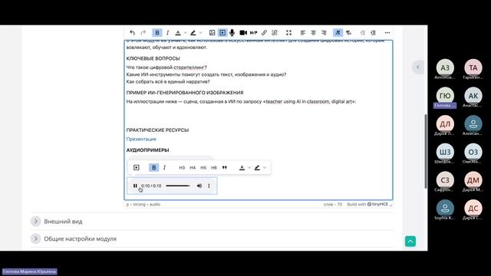The height and width of the screenshot is (276, 491).
Task: Apply text color from main toolbar
Action: tap(178, 32)
